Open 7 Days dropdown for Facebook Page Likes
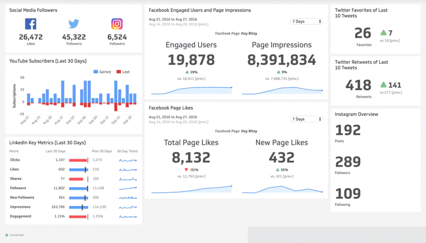 click(x=306, y=119)
